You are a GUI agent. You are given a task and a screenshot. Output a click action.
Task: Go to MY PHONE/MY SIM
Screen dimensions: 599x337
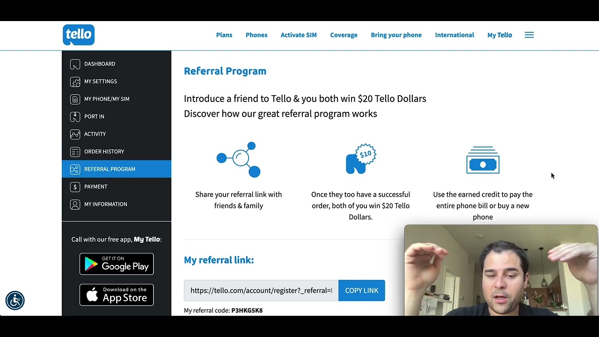coord(117,99)
